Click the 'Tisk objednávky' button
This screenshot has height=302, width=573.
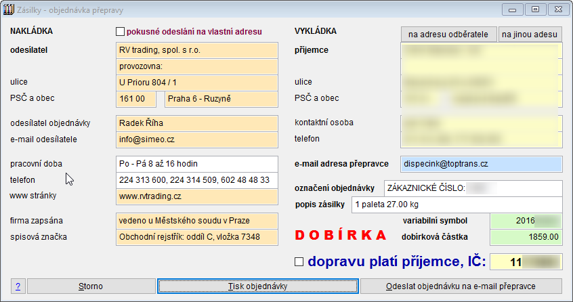(257, 286)
